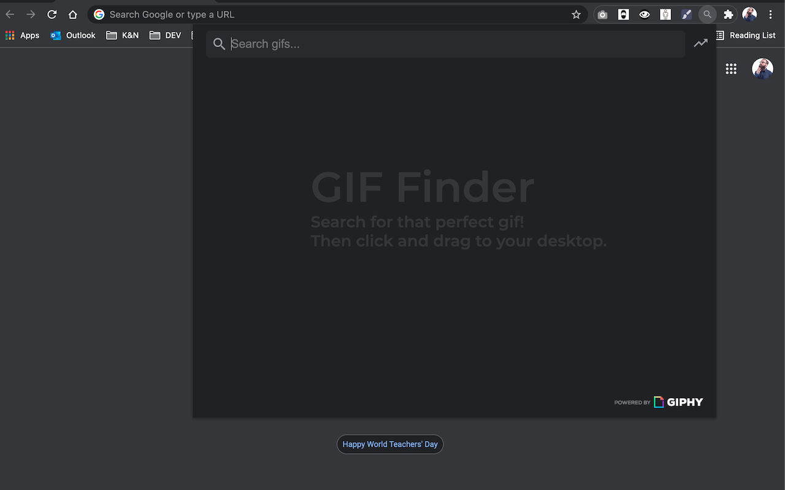
Task: Open the Outlook bookmark
Action: (73, 36)
